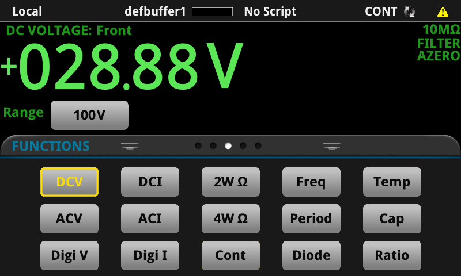Select the Temp measurement function

coord(392,182)
